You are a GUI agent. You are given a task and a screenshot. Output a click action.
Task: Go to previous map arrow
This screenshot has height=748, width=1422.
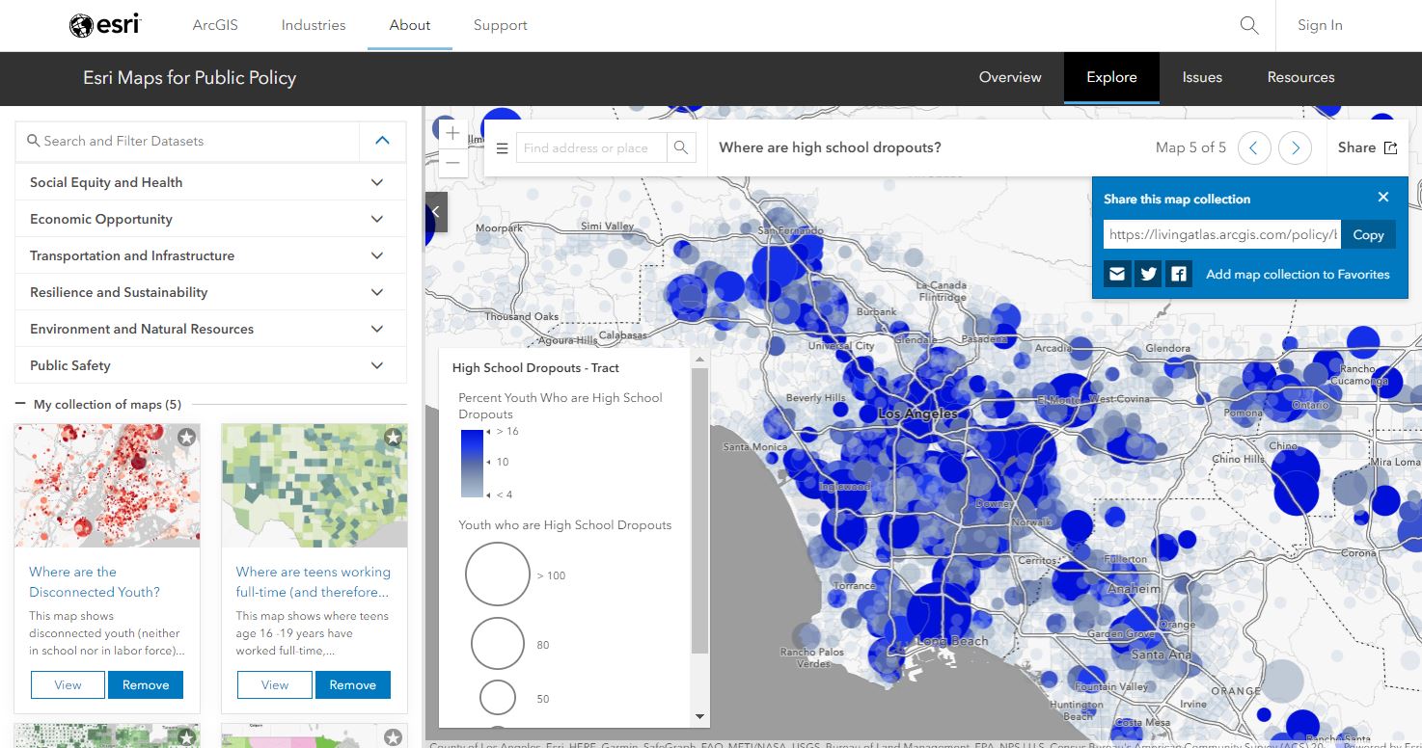click(1254, 147)
